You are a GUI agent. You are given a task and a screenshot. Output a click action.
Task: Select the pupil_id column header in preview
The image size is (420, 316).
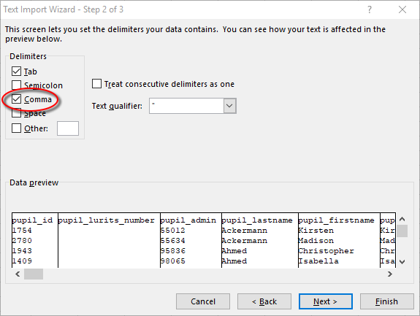[32, 220]
